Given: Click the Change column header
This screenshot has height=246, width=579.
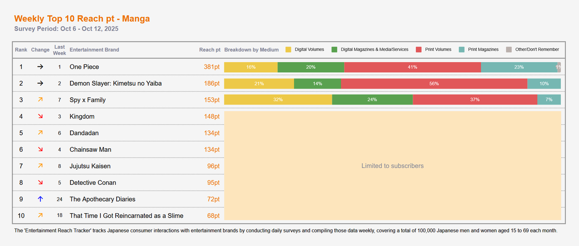Looking at the screenshot, I should pyautogui.click(x=40, y=50).
